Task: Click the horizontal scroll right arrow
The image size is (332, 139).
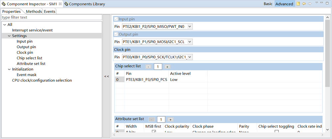Action: [322, 135]
